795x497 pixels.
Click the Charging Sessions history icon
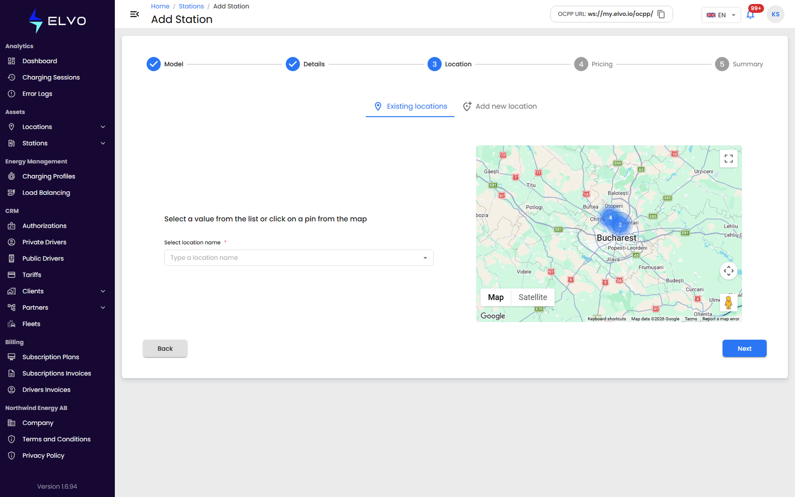11,78
